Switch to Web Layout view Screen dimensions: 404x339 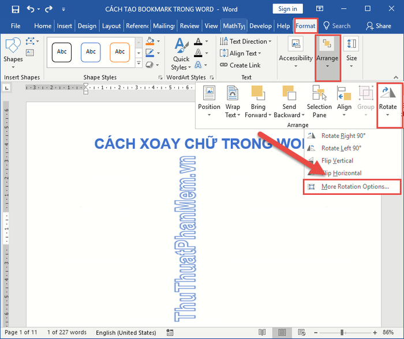301,333
